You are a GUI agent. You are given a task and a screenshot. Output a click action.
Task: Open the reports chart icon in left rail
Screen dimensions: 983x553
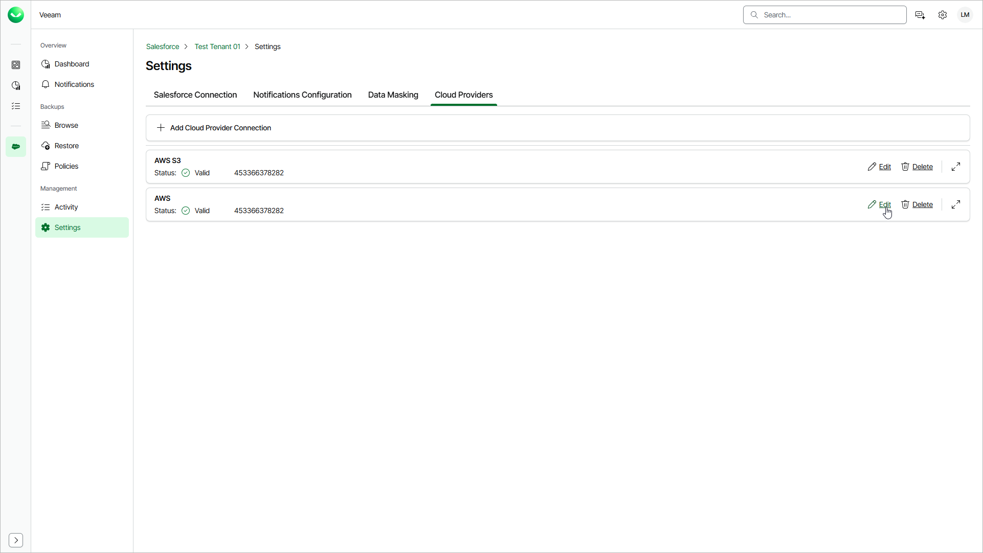click(16, 85)
